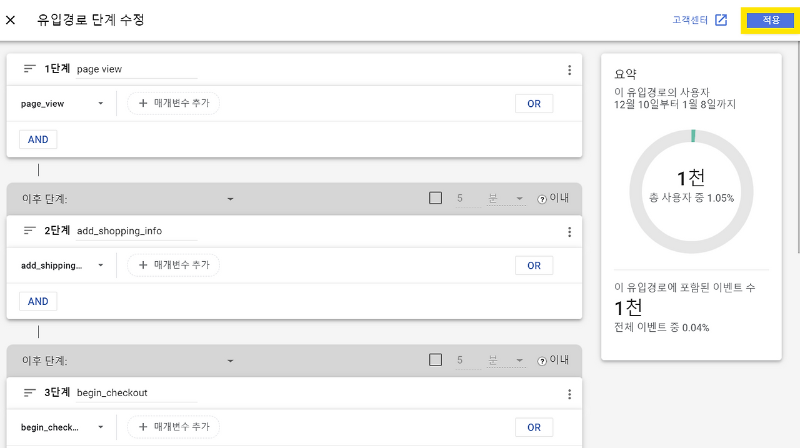Add parameter via 매개변수 추가 in step 1
This screenshot has height=448, width=800.
tap(174, 104)
